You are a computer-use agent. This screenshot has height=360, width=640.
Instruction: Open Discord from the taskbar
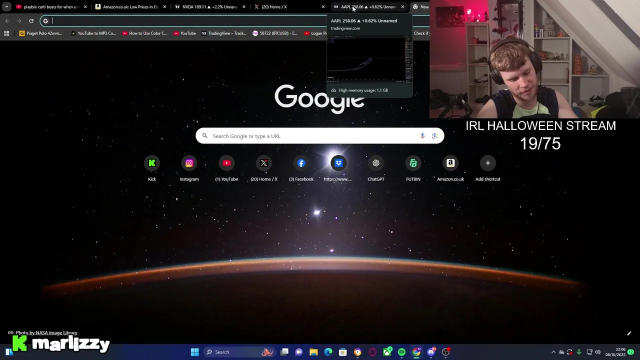[x=431, y=352]
